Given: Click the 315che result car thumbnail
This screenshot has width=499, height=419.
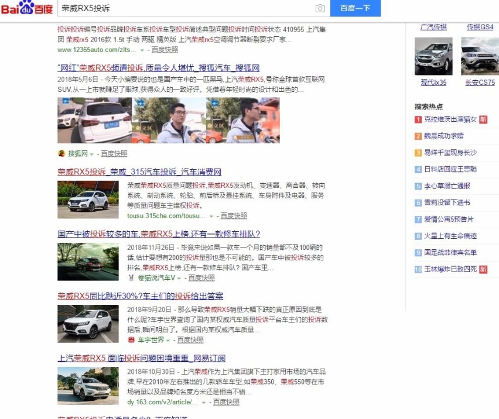Looking at the screenshot, I should tap(88, 200).
